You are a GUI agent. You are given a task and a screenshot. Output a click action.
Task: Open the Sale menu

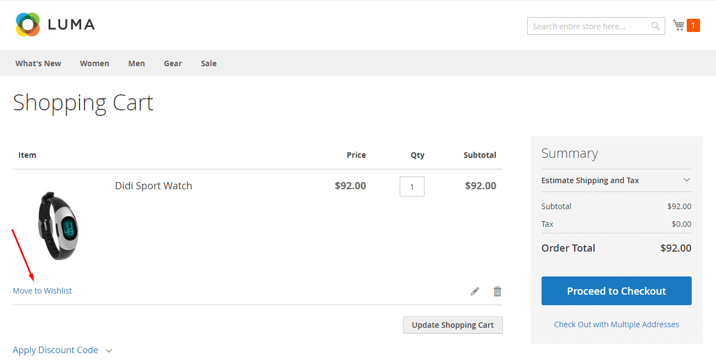coord(209,63)
